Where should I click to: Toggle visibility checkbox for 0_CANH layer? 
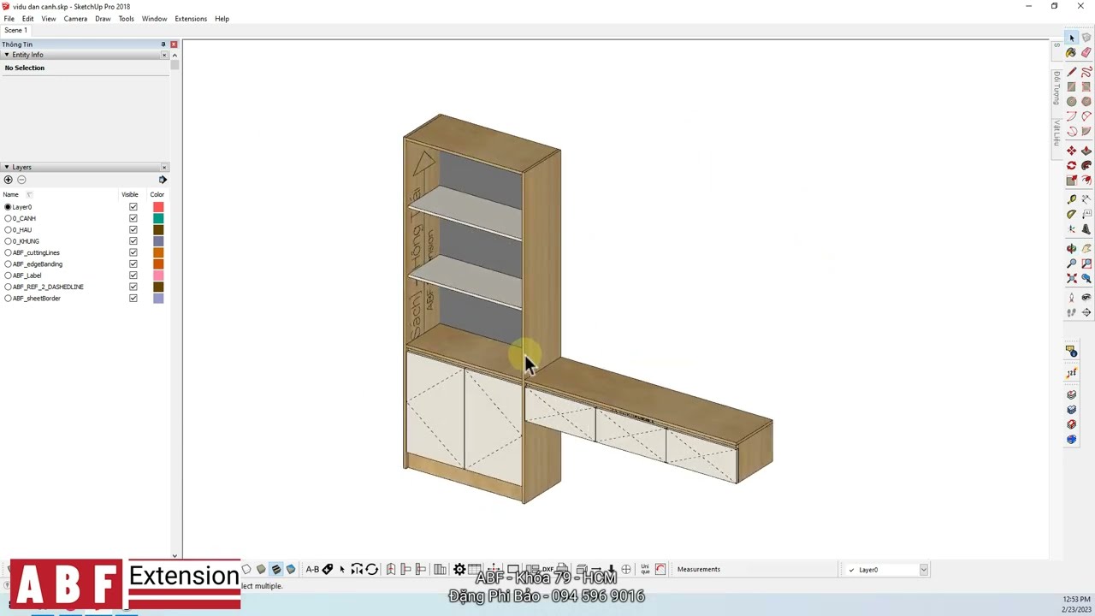tap(133, 218)
